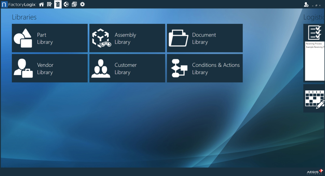Viewport: 325px width, 176px height.
Task: Click the Home icon in top toolbar
Action: pos(42,4)
